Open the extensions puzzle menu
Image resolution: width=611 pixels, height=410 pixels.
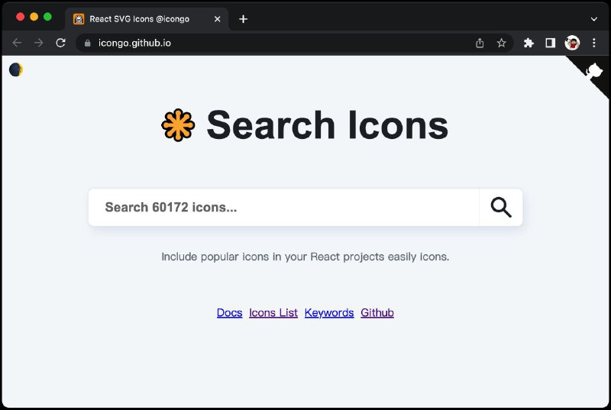(x=529, y=43)
